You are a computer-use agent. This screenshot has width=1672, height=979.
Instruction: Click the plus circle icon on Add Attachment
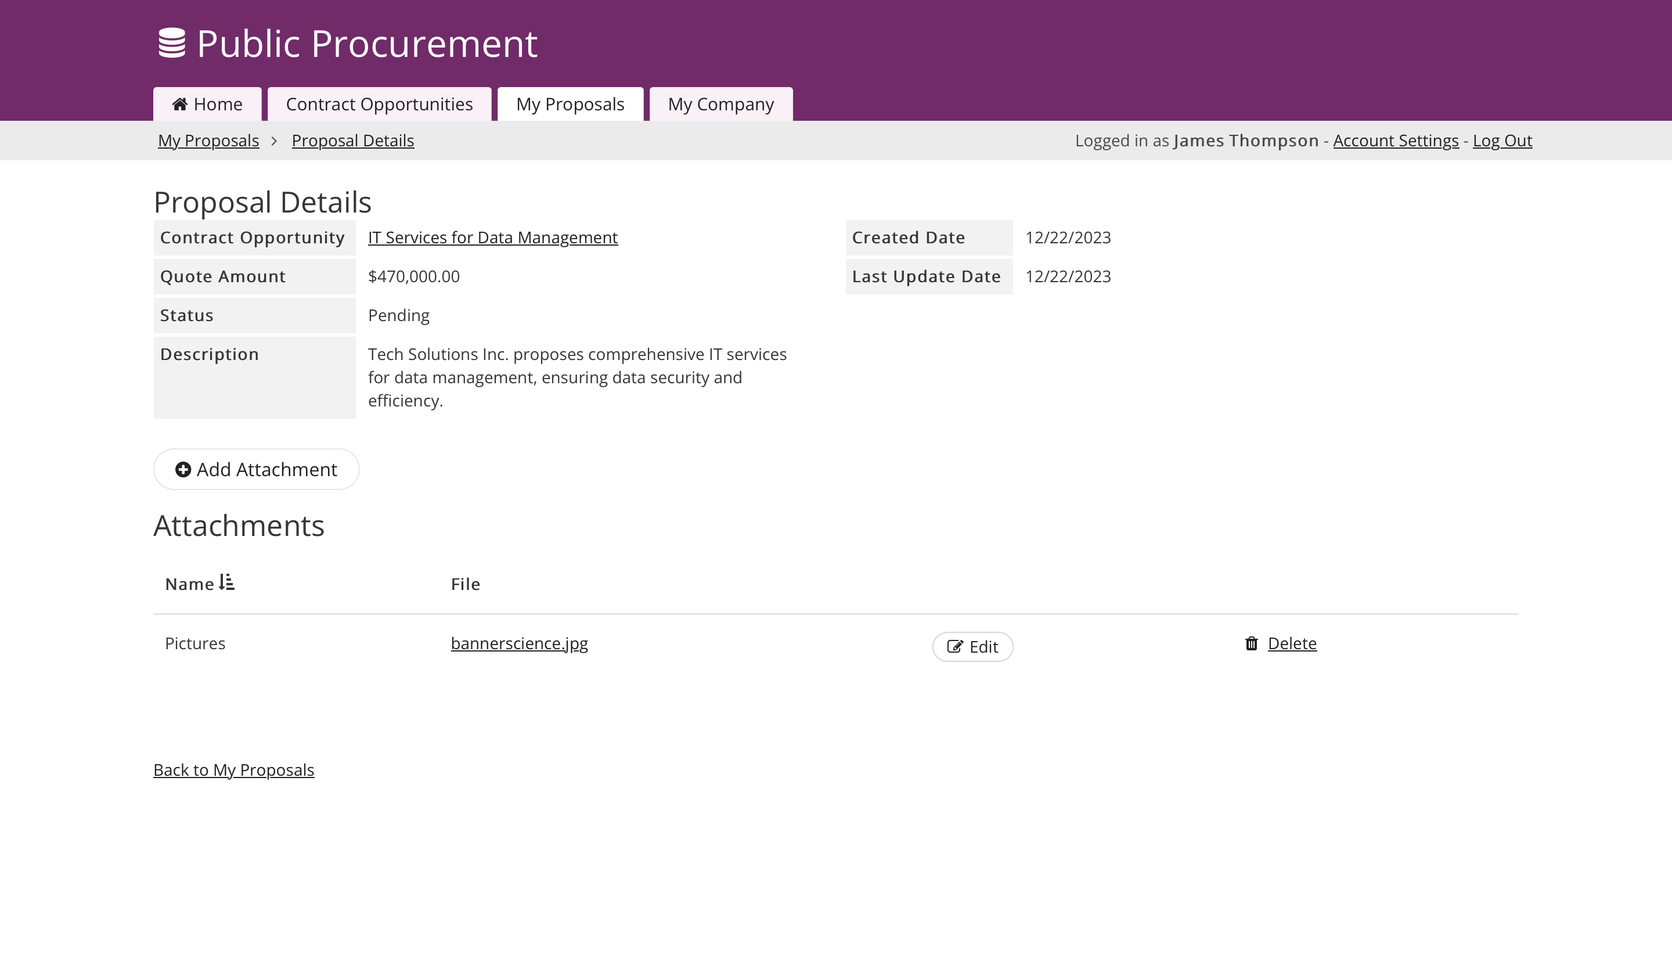(183, 469)
